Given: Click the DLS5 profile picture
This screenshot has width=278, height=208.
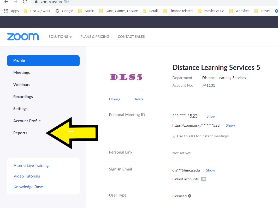Looking at the screenshot, I should 126,77.
